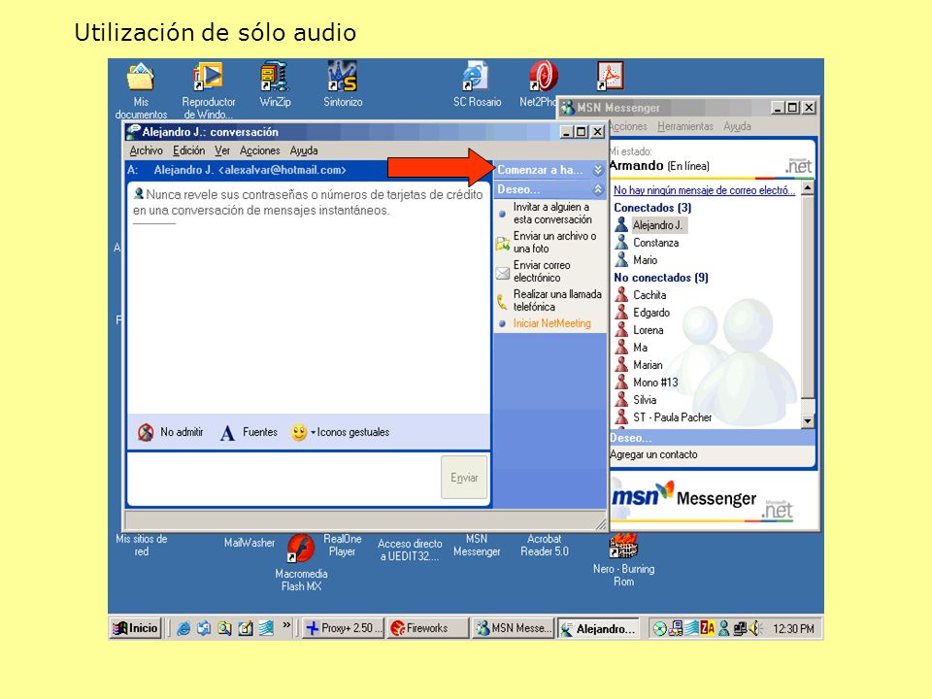Image resolution: width=932 pixels, height=699 pixels.
Task: Click the Enviar un archivo icon
Action: (x=503, y=243)
